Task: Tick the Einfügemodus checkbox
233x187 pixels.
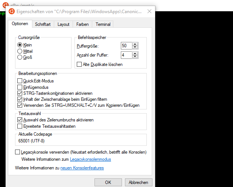Action: [x=20, y=87]
